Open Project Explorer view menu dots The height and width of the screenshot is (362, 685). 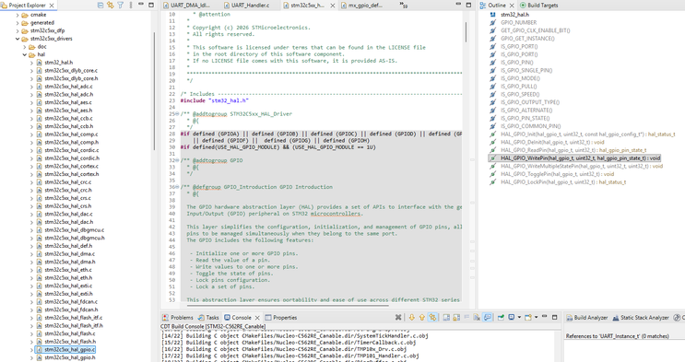pos(131,6)
